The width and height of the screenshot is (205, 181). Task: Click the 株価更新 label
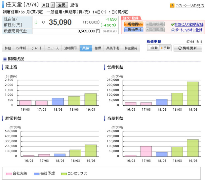tap(154, 42)
